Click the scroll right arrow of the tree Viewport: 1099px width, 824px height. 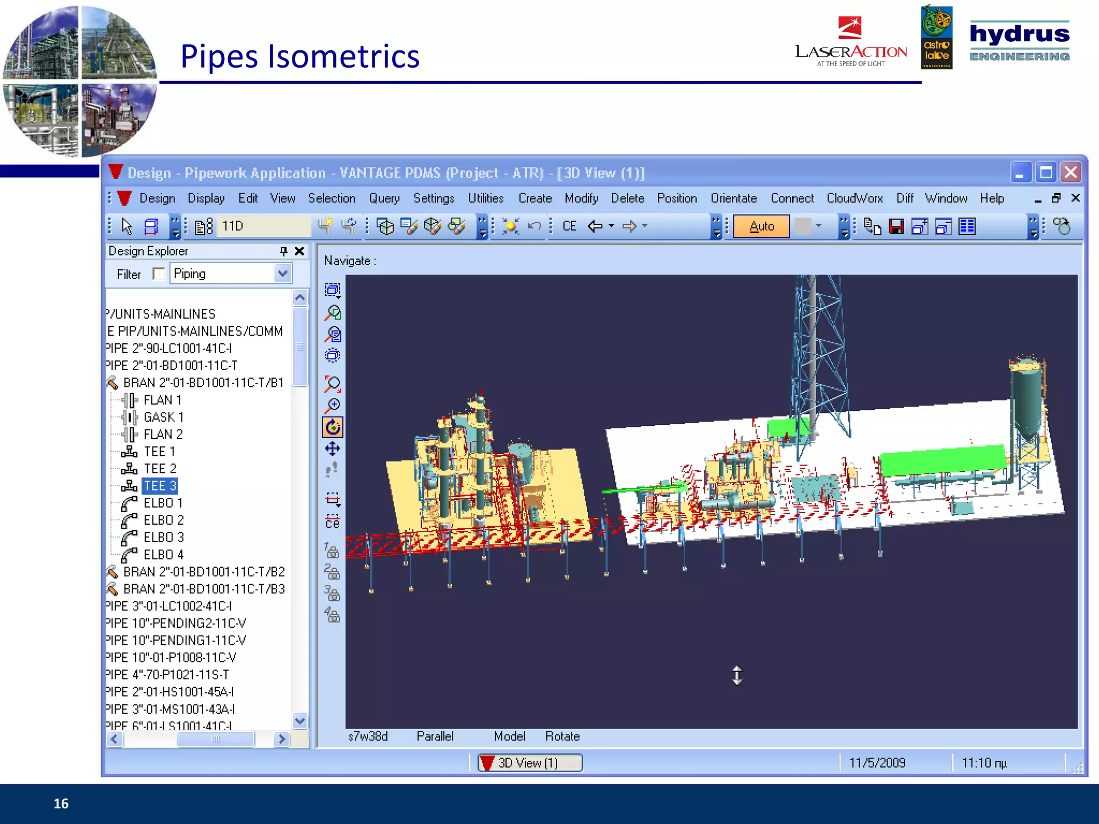[x=281, y=739]
